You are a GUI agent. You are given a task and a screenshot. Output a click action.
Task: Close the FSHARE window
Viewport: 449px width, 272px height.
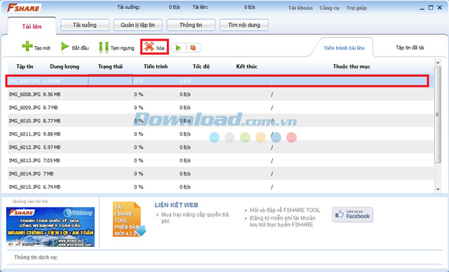pos(440,8)
